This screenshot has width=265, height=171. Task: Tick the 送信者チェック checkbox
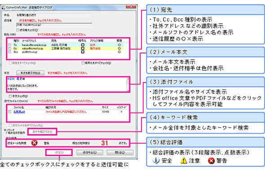[18, 30]
